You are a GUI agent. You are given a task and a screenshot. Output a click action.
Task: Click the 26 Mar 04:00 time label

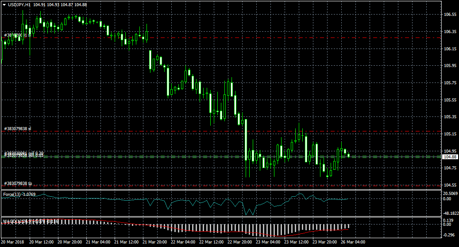tap(353, 242)
